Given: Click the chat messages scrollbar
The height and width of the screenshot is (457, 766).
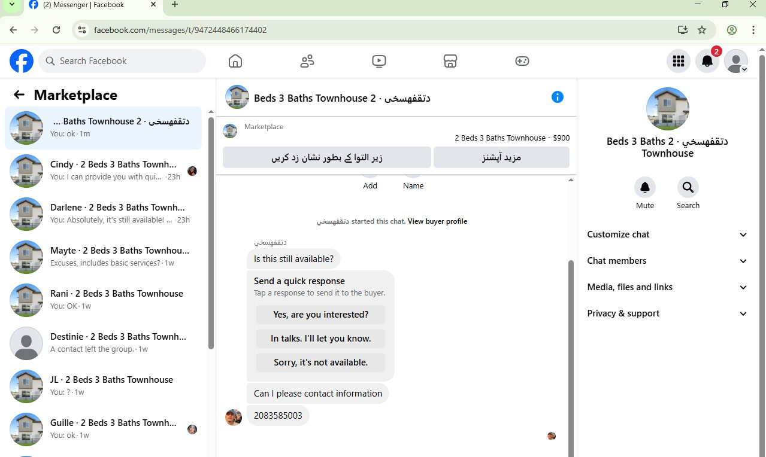Looking at the screenshot, I should pos(571,359).
